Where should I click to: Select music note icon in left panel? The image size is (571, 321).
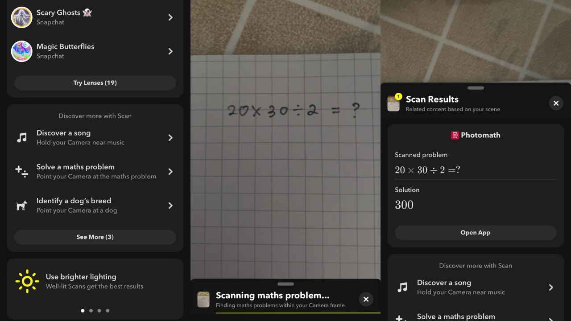pos(22,138)
